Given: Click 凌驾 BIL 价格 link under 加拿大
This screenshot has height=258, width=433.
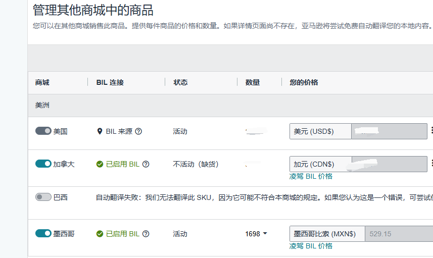Looking at the screenshot, I should [x=311, y=176].
